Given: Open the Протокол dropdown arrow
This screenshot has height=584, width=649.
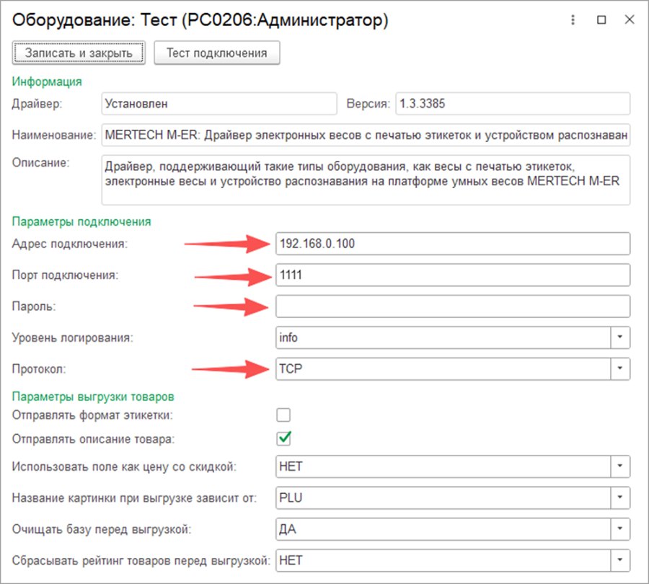Looking at the screenshot, I should tap(620, 368).
